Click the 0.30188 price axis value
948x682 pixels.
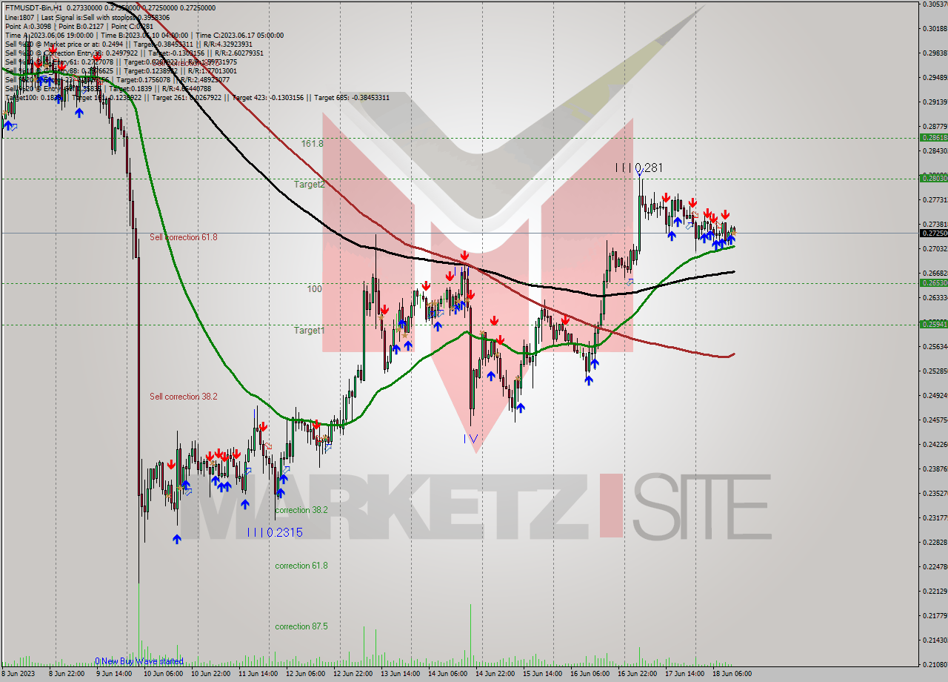[x=935, y=29]
